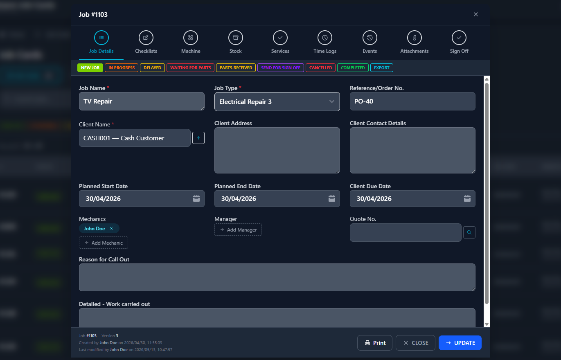
Task: Open the Client Due Date calendar picker
Action: pyautogui.click(x=467, y=198)
